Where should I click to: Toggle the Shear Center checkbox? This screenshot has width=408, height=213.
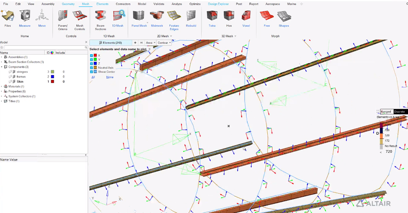[x=91, y=72]
